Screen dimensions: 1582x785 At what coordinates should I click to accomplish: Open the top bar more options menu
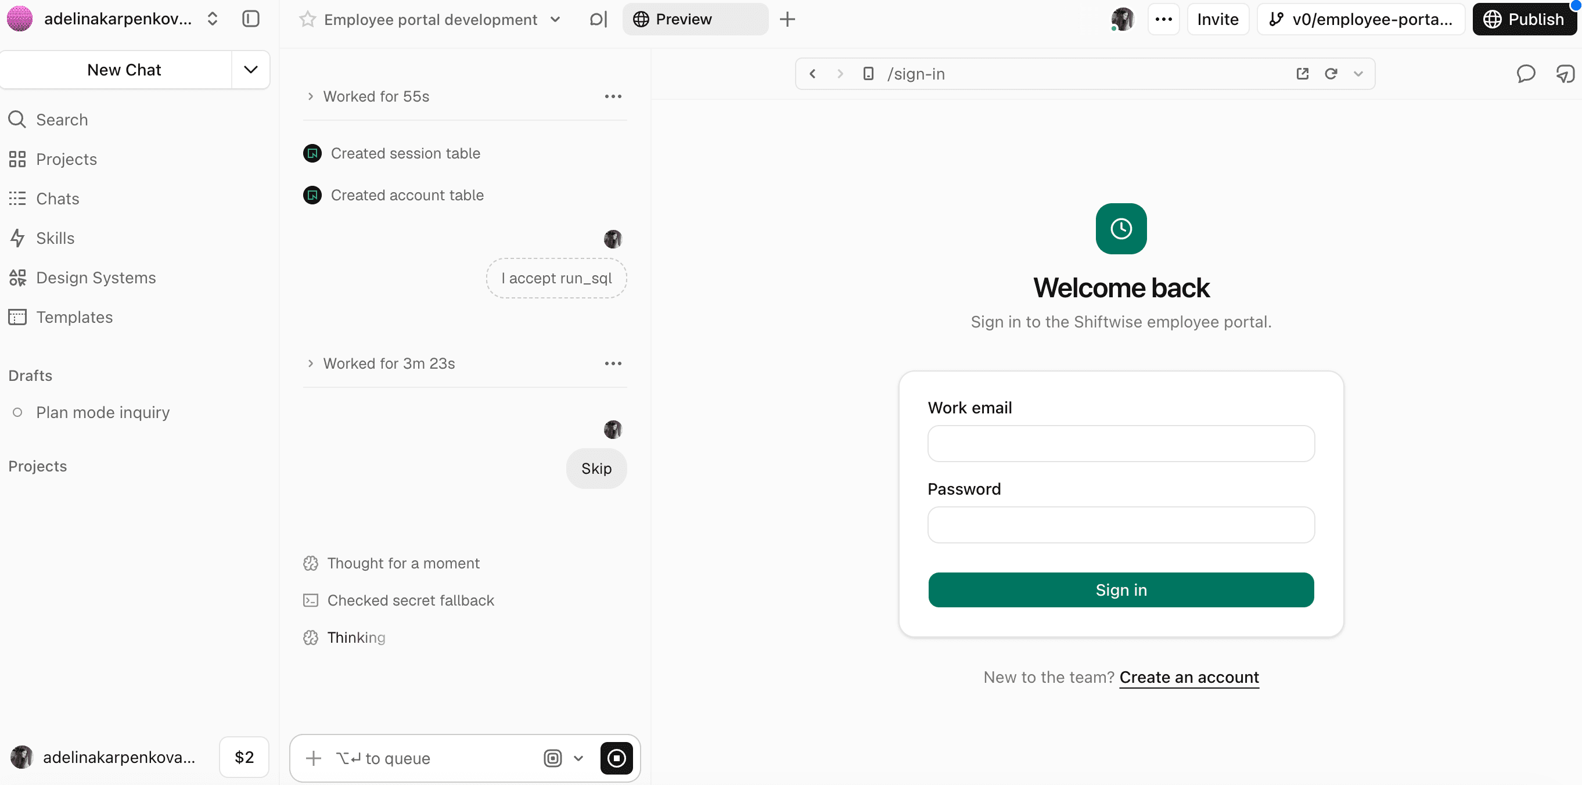[1163, 19]
